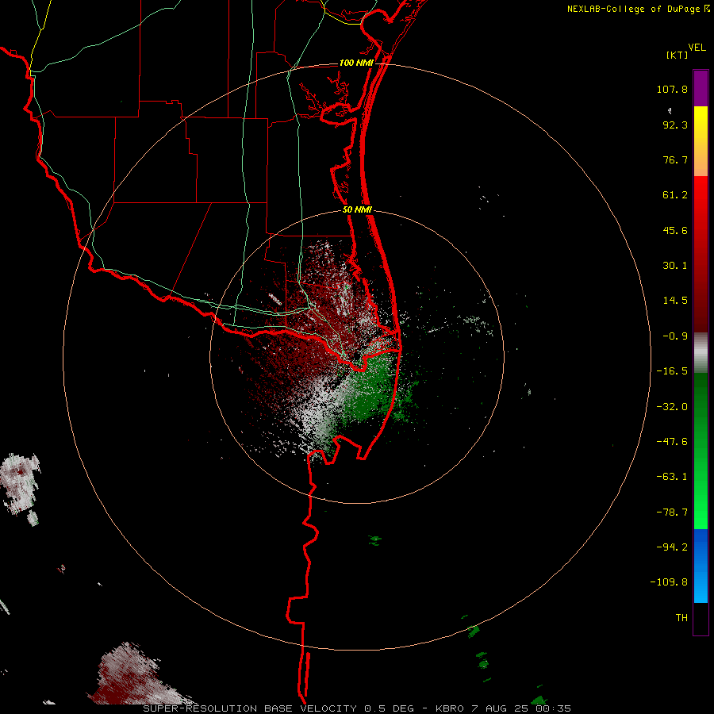Click the 50 NMI range ring label
Image resolution: width=714 pixels, height=714 pixels.
358,210
